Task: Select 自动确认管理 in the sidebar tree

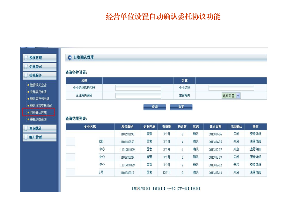Action: (x=38, y=112)
